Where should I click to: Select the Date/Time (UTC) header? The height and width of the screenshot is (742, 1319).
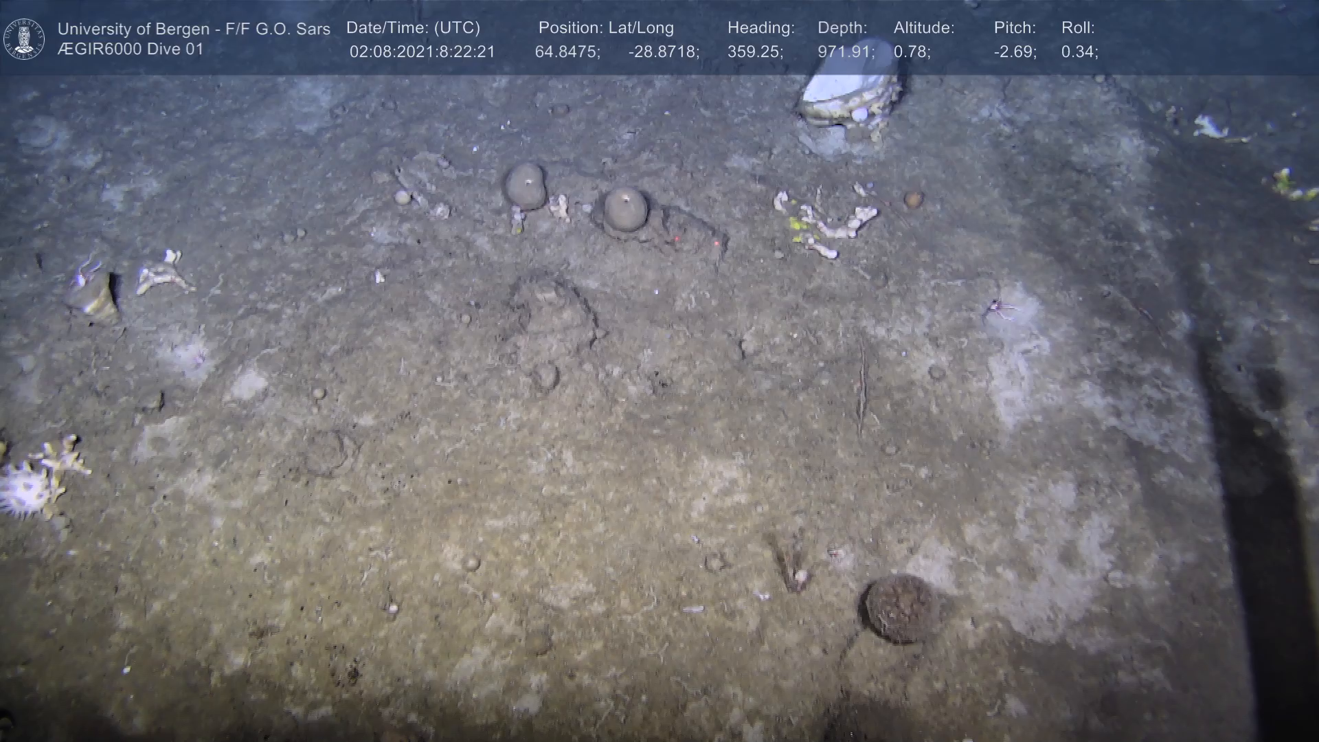tap(413, 28)
